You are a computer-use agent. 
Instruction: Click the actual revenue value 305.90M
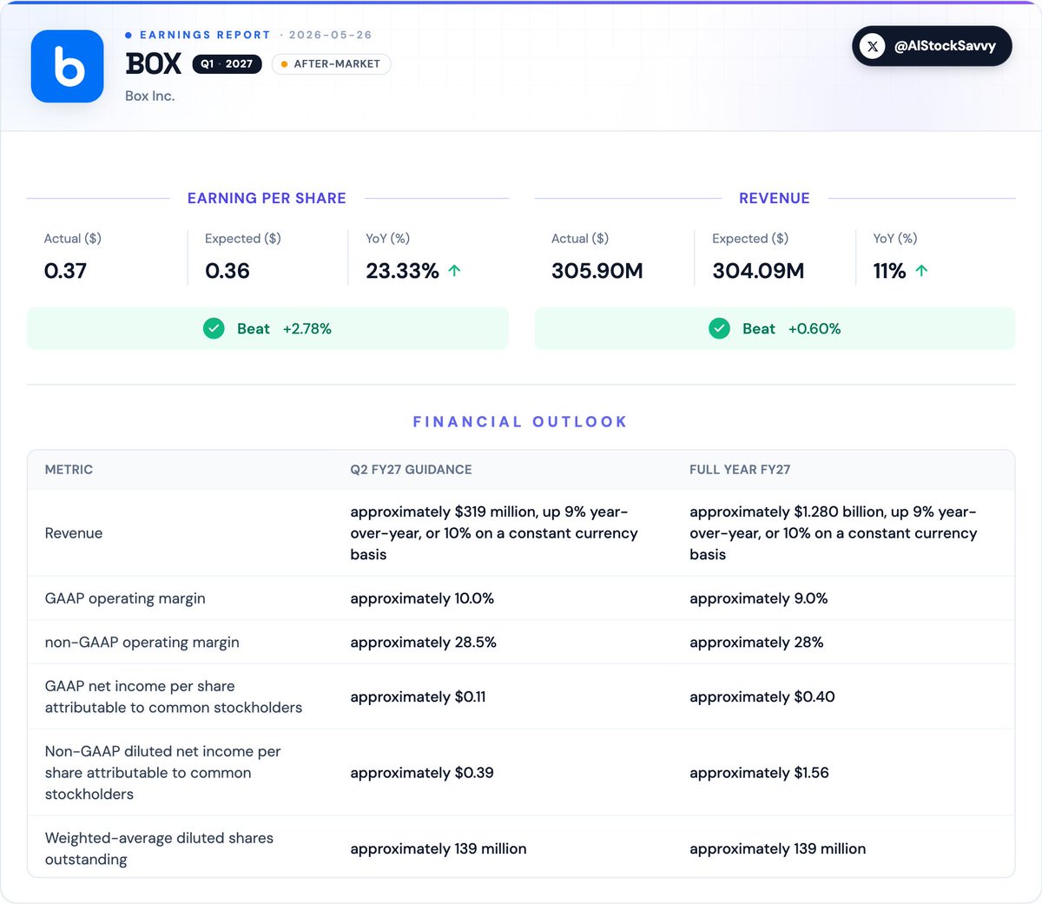click(597, 271)
